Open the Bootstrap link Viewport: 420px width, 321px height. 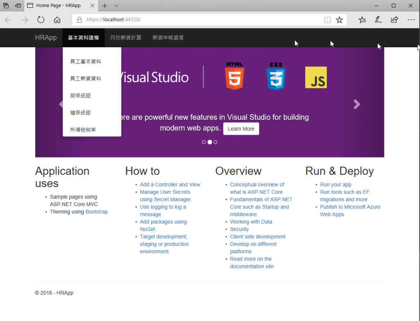click(96, 212)
